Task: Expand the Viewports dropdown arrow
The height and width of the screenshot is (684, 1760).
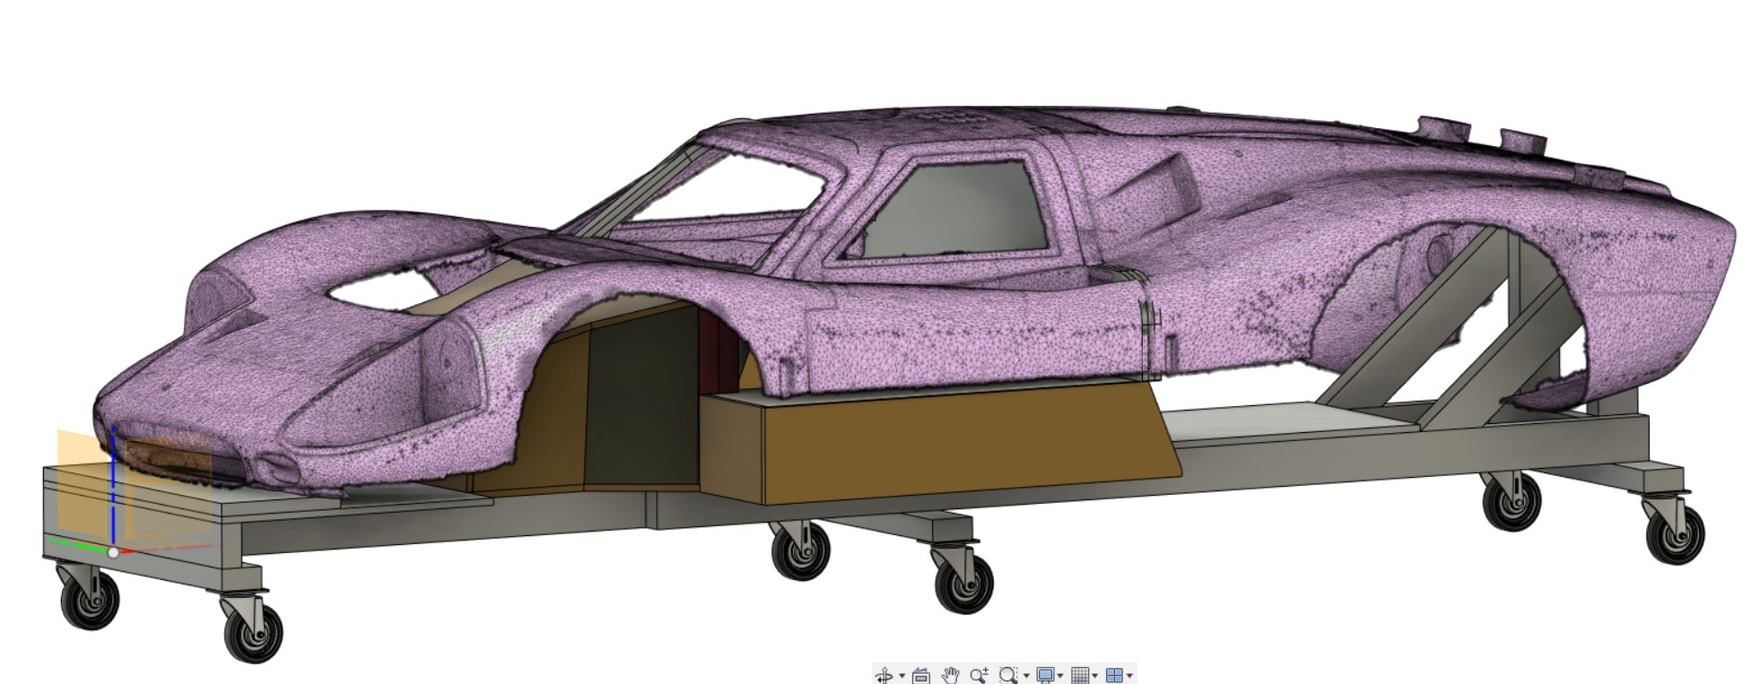Action: pyautogui.click(x=1129, y=676)
